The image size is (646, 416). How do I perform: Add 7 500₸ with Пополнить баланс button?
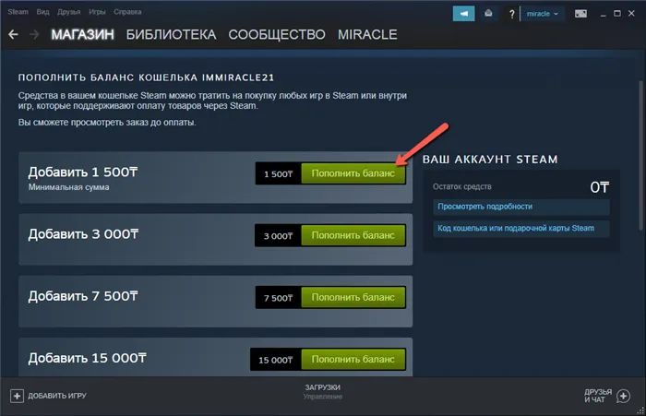[x=353, y=297]
